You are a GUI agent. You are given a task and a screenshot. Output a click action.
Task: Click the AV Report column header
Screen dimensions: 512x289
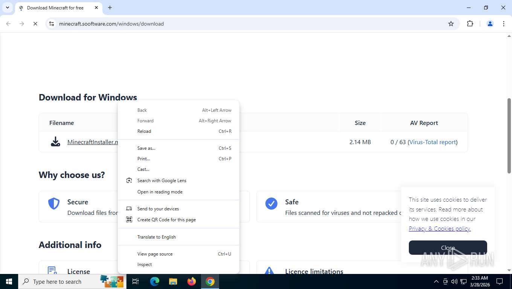point(424,123)
